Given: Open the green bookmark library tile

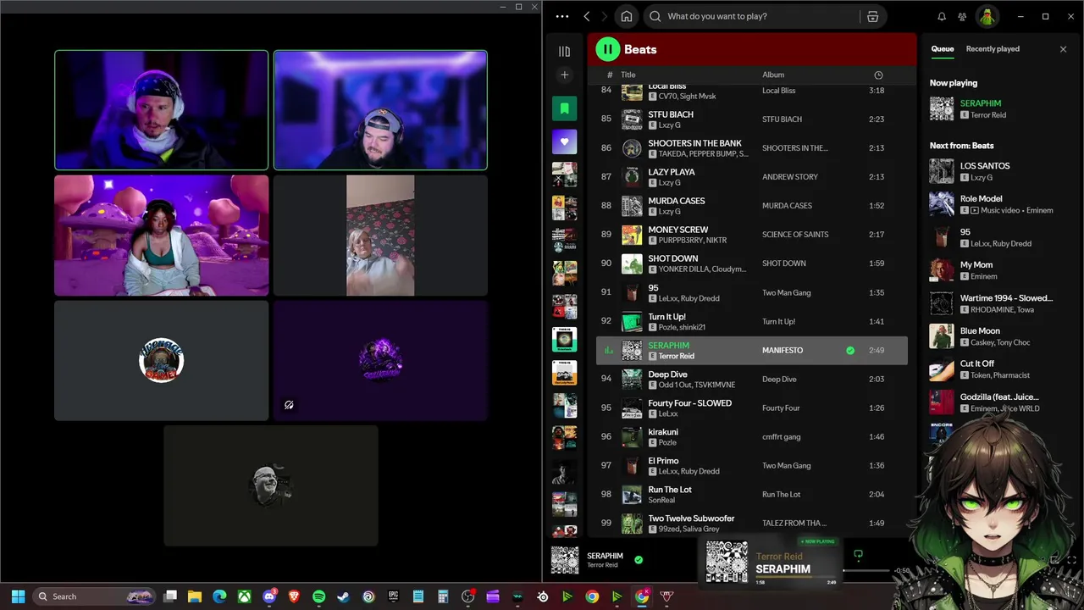Looking at the screenshot, I should pyautogui.click(x=565, y=108).
